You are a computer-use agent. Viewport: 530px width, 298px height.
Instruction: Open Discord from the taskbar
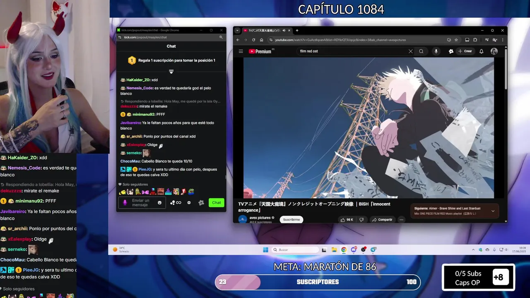click(354, 250)
